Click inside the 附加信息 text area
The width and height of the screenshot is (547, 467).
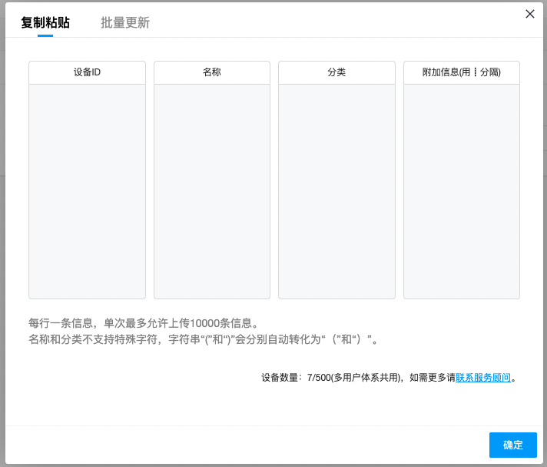[462, 192]
